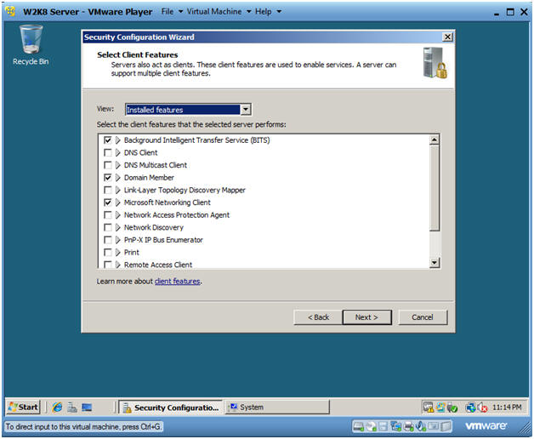
Task: Switch to Security Configuration taskbar button
Action: pyautogui.click(x=170, y=408)
